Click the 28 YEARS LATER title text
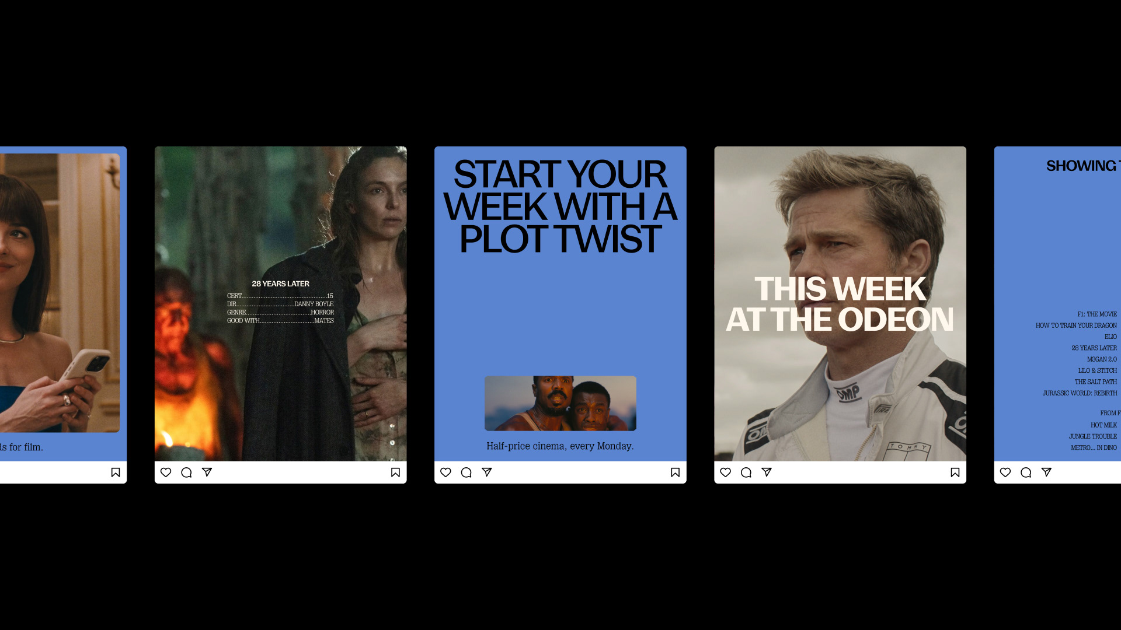The height and width of the screenshot is (630, 1121). click(x=280, y=283)
